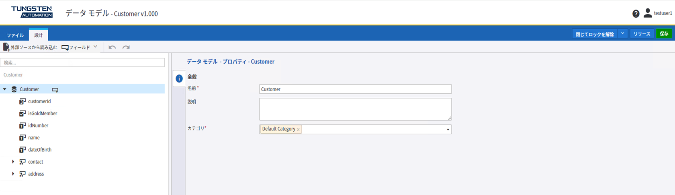Expand the address tree node
675x195 pixels.
point(13,174)
